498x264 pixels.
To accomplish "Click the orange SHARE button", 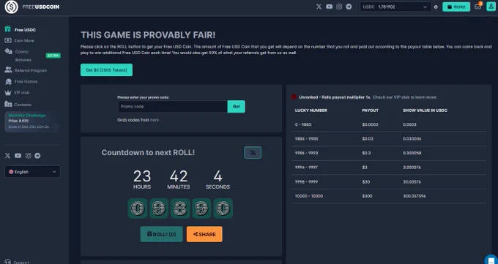I will click(204, 234).
